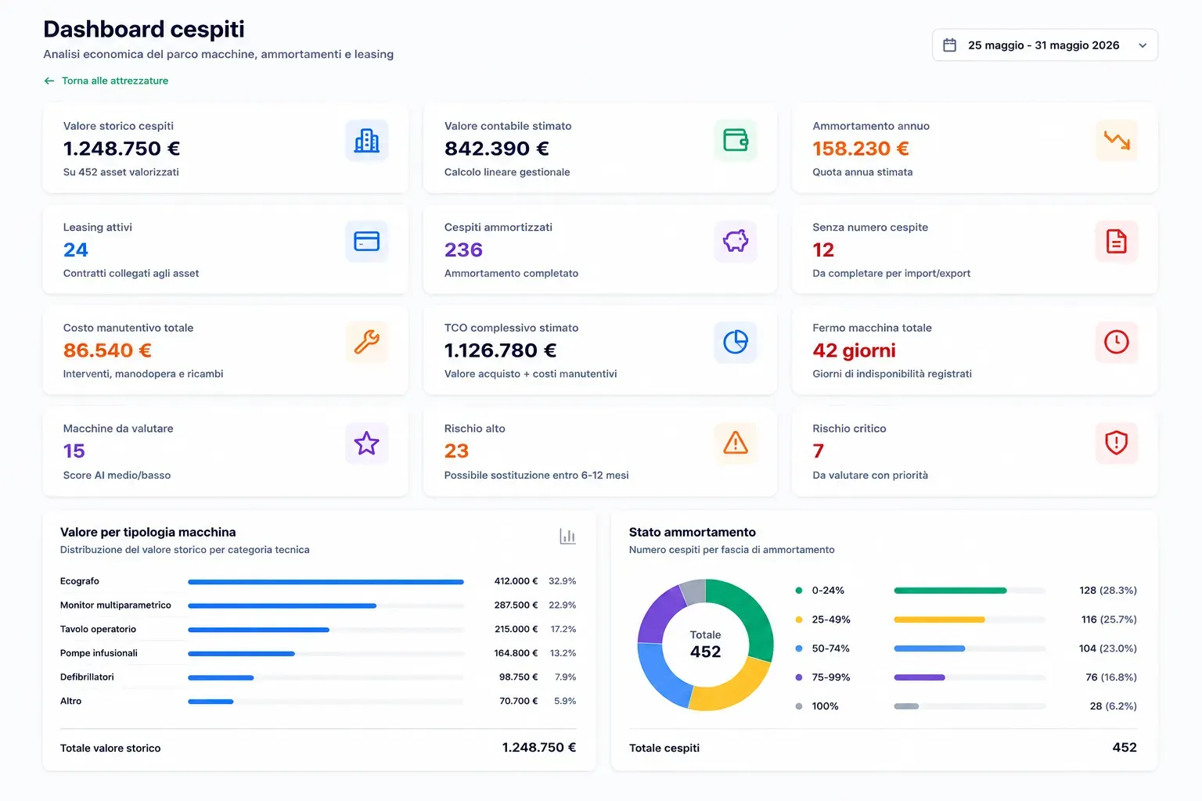
Task: Click the 28 (6.2%) count for 100%
Action: click(x=1113, y=706)
